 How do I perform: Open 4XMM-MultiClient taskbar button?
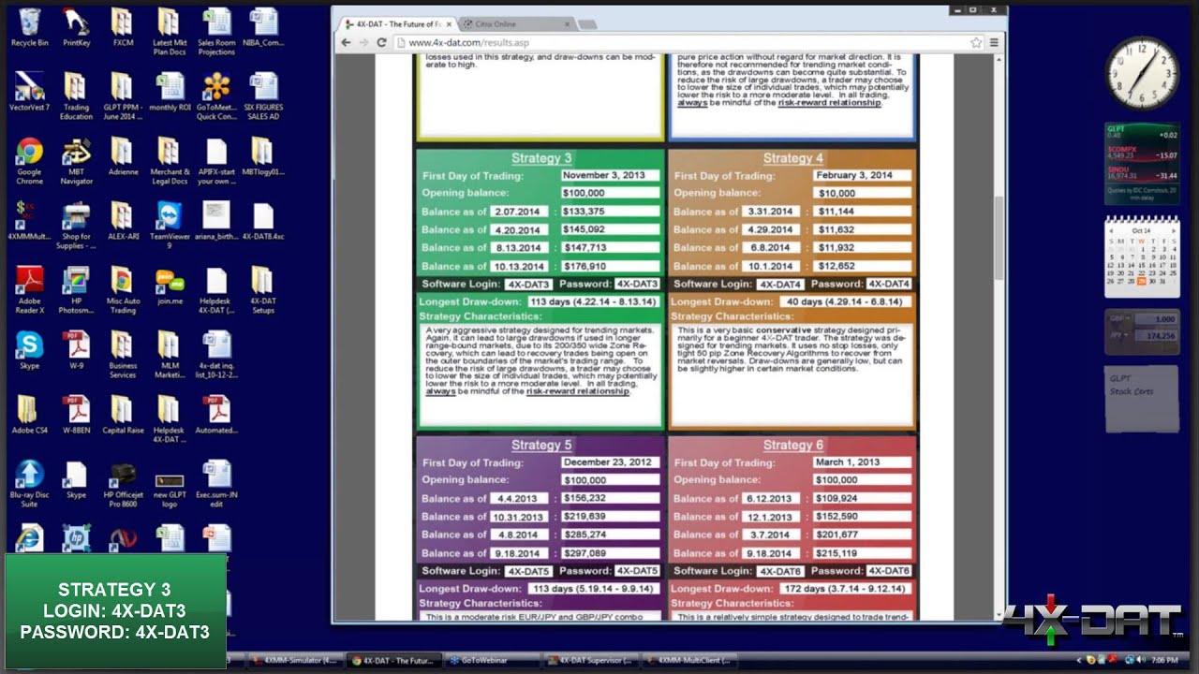688,660
